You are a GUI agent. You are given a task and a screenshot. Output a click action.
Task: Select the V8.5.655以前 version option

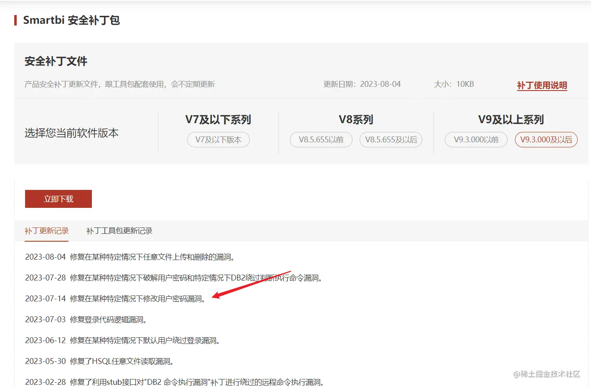coord(321,140)
